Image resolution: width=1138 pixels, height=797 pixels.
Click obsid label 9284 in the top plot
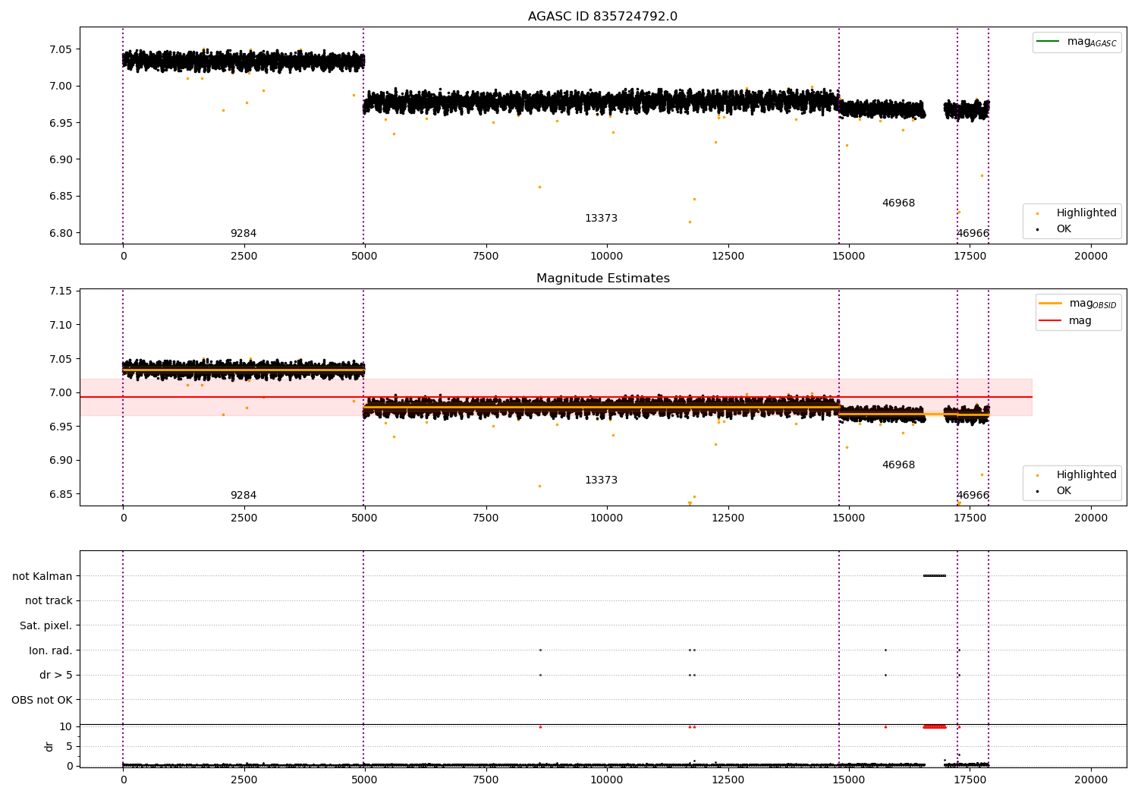pyautogui.click(x=244, y=234)
